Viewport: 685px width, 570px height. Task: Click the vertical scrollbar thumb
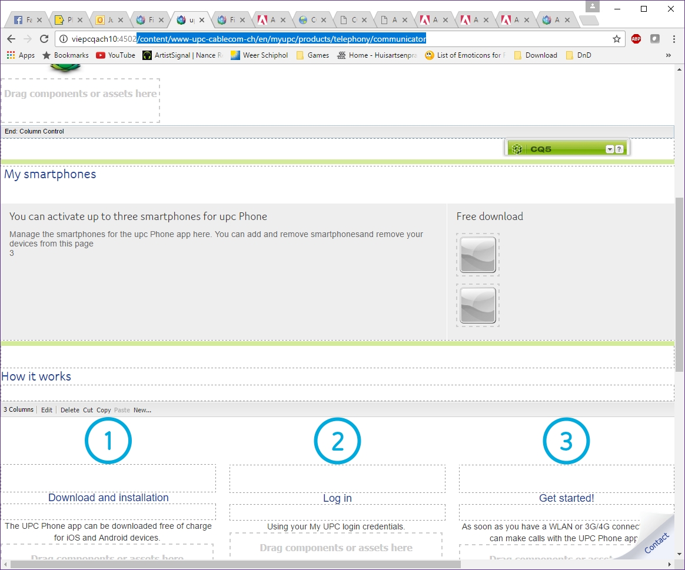click(x=679, y=284)
